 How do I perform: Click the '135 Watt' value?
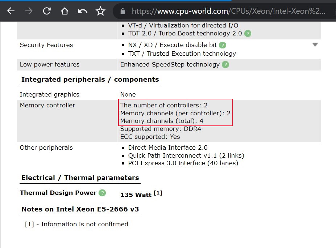tap(136, 195)
